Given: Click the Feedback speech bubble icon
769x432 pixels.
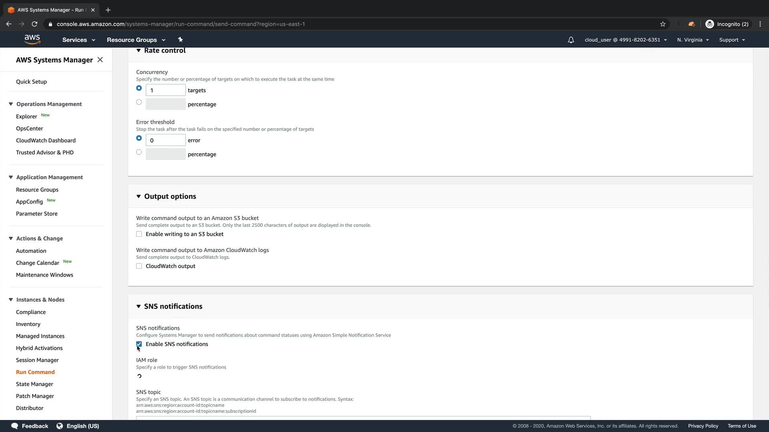Looking at the screenshot, I should click(15, 426).
